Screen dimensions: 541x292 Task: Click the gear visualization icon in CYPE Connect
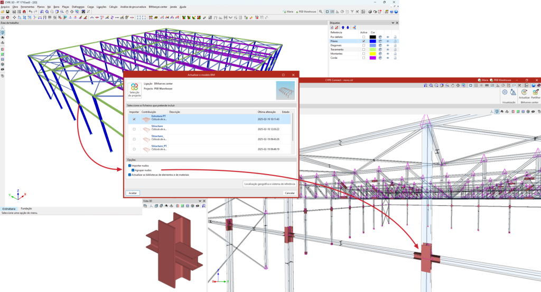coord(505,92)
